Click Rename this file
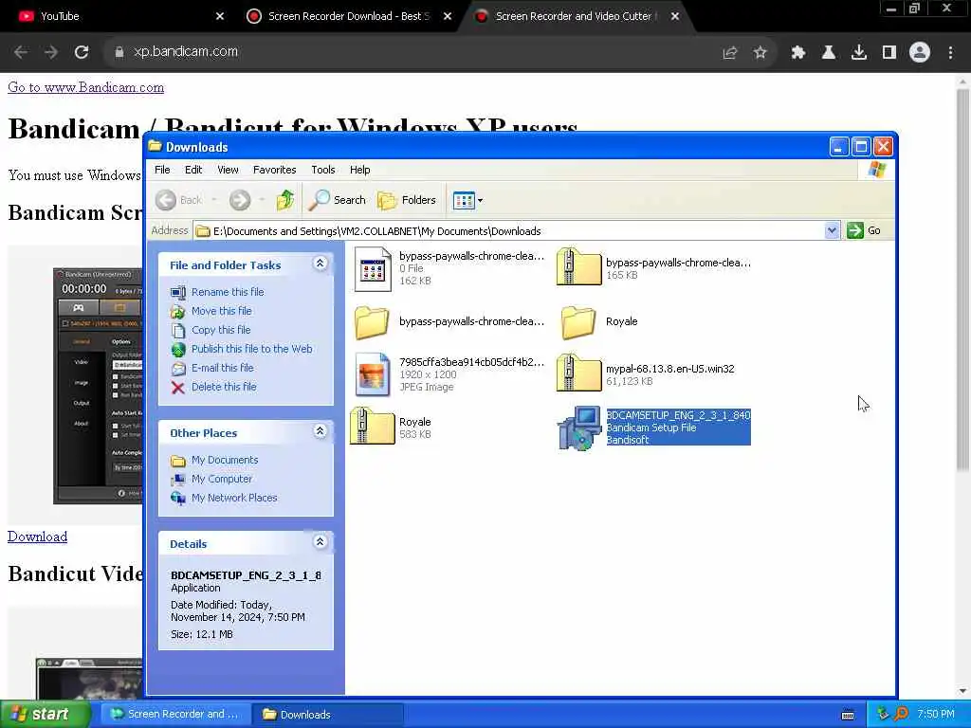Screen dimensions: 971x728 click(228, 292)
